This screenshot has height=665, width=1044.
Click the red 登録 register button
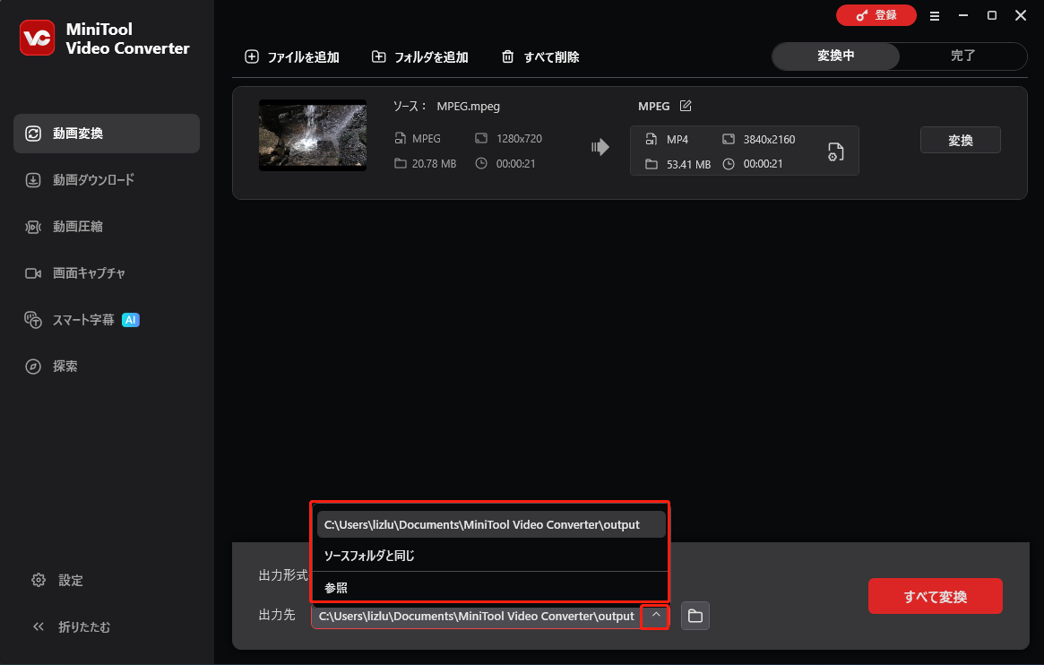tap(876, 15)
